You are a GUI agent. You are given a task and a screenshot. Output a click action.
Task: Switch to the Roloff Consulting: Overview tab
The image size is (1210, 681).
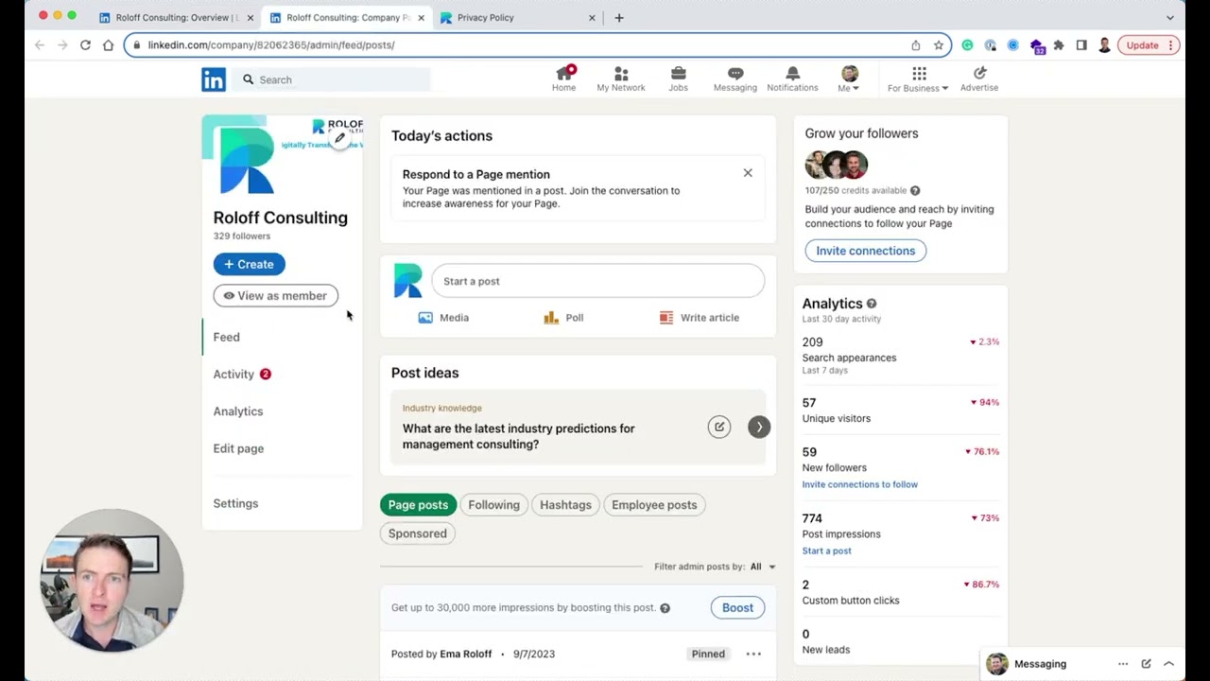176,17
